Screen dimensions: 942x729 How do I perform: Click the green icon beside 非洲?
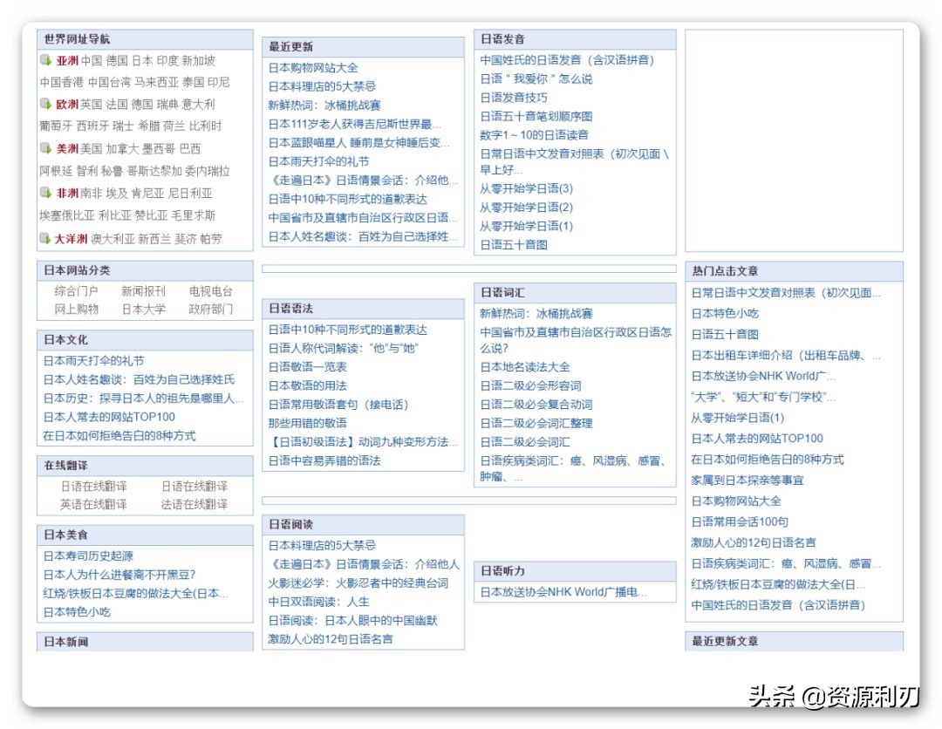[x=44, y=194]
